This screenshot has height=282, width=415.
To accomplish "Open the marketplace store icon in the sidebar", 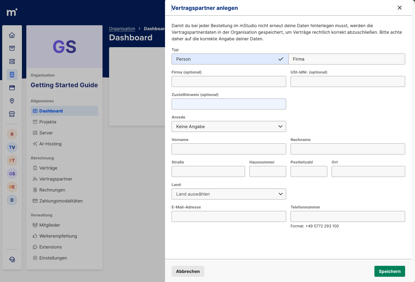I will pyautogui.click(x=12, y=114).
